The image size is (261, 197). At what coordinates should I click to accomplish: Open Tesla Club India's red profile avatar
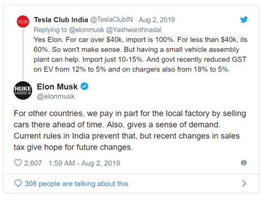point(23,22)
